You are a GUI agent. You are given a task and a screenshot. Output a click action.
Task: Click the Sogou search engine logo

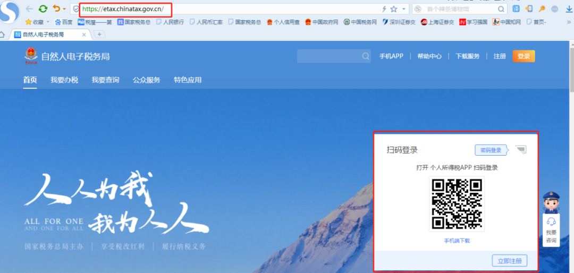(418, 9)
